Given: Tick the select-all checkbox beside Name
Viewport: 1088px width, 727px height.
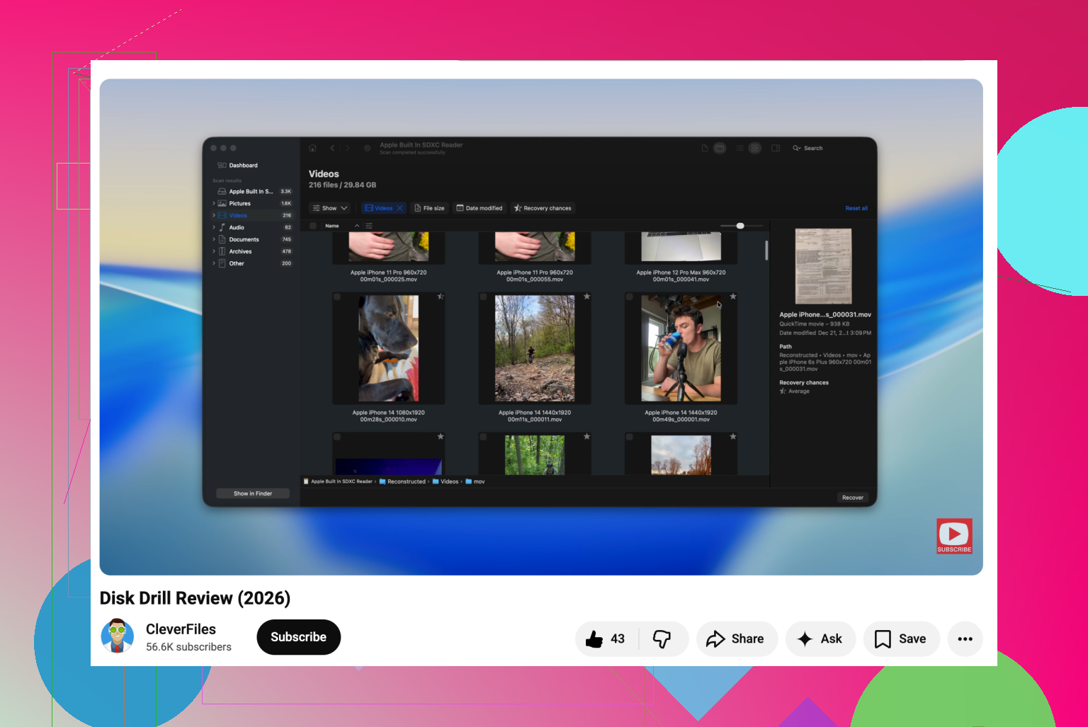Looking at the screenshot, I should point(313,226).
